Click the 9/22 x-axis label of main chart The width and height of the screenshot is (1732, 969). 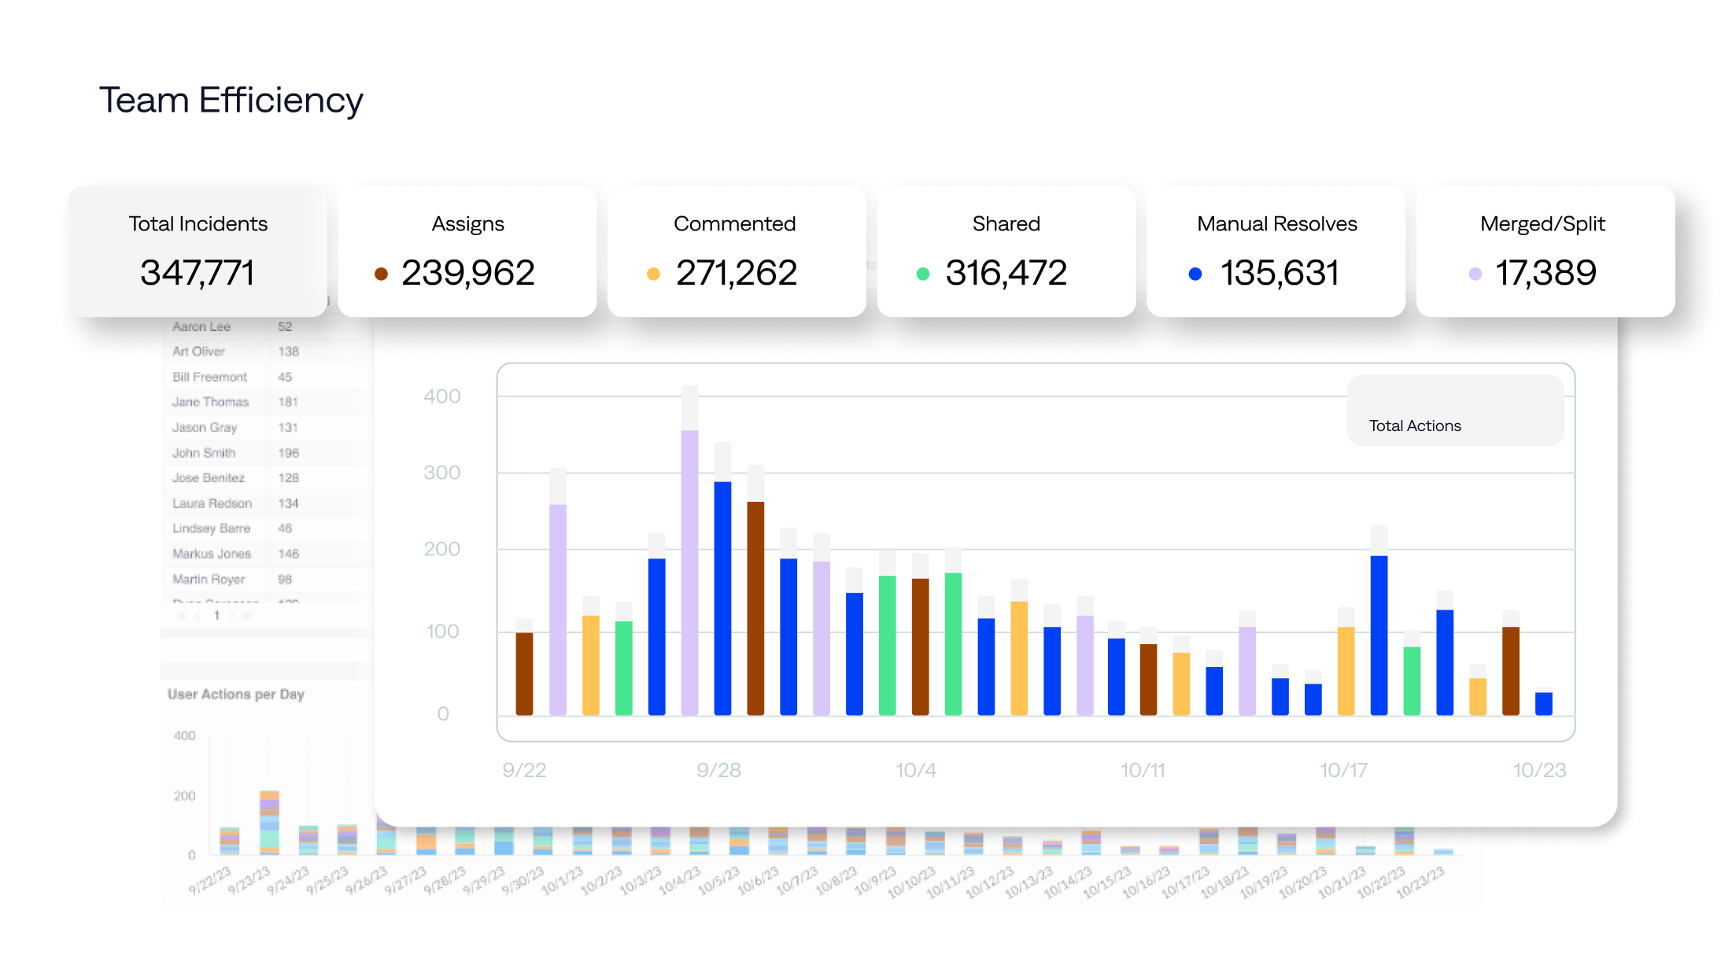point(524,770)
